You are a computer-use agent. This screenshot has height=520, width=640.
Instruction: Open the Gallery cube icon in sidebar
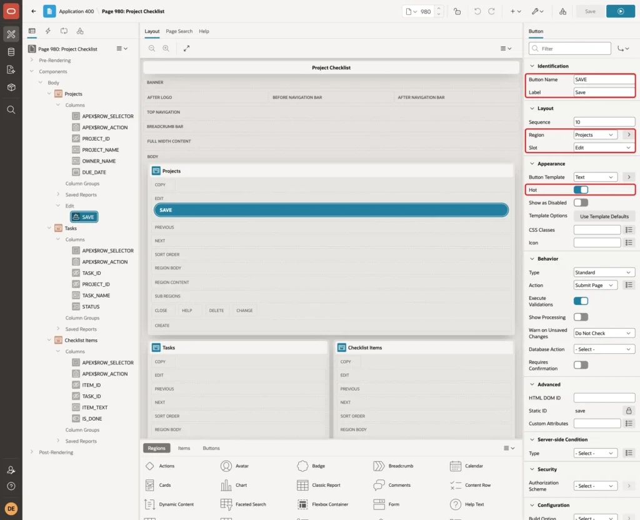(11, 87)
